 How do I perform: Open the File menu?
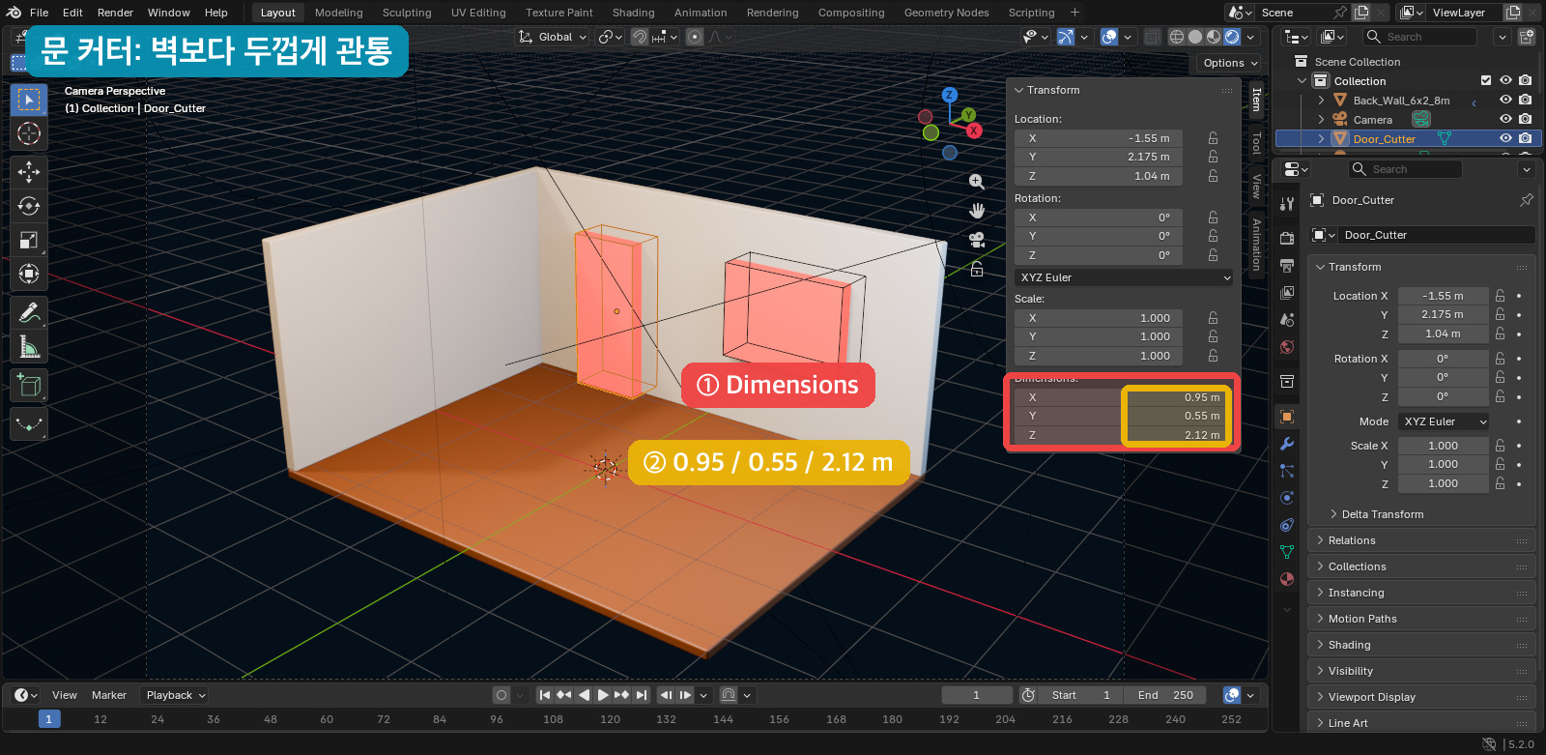point(39,13)
